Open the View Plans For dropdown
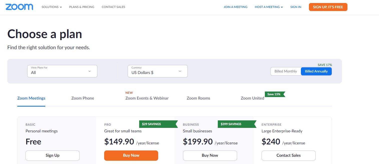Image resolution: width=379 pixels, height=164 pixels. coord(62,71)
